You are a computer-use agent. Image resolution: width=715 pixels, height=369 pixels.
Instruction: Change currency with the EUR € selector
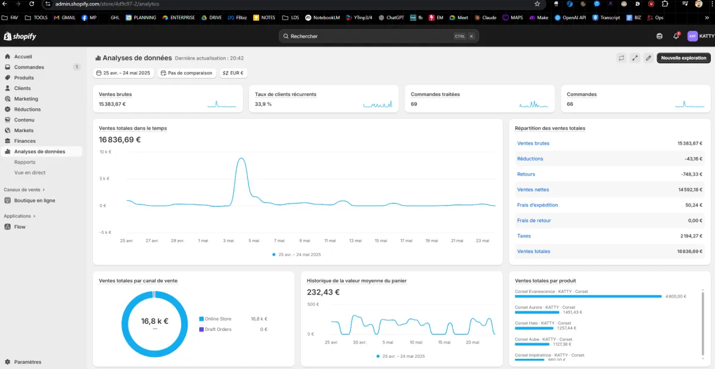233,73
